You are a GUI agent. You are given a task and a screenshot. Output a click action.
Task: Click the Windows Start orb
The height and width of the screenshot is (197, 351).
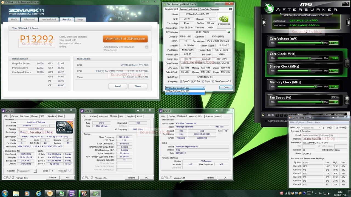point(5,193)
